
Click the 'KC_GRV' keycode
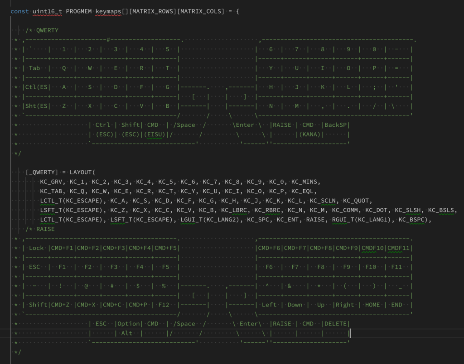click(x=51, y=182)
